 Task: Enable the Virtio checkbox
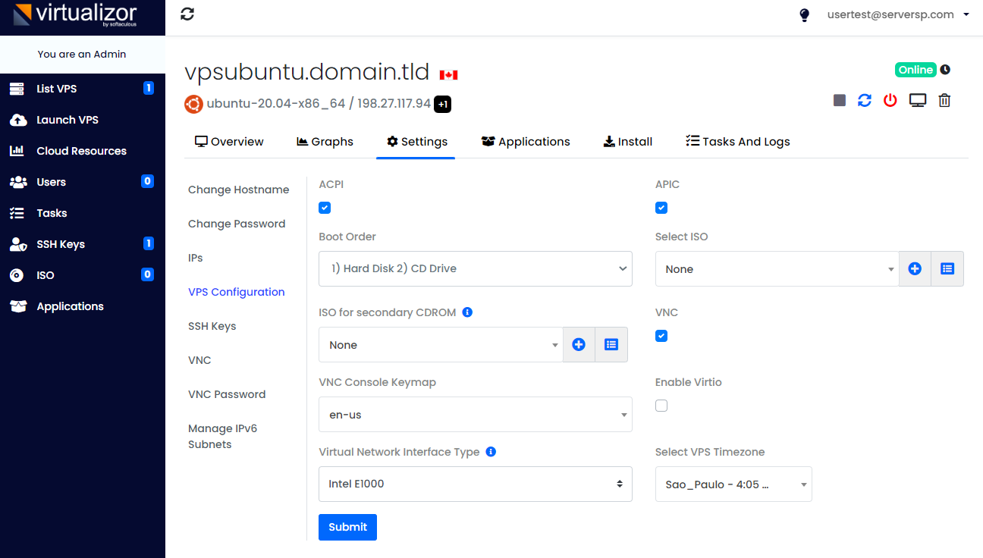(x=661, y=406)
